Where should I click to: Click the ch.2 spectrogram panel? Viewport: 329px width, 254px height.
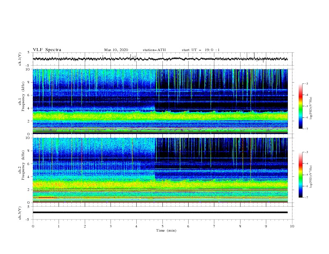pos(160,170)
